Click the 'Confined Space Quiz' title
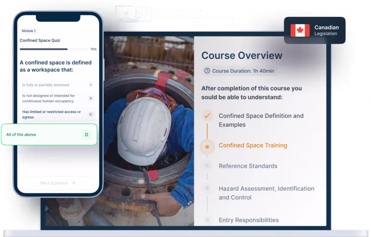 pyautogui.click(x=40, y=40)
